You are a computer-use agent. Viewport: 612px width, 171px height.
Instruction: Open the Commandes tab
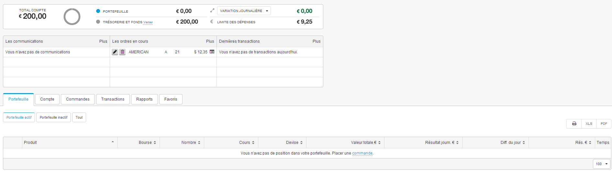pyautogui.click(x=78, y=99)
